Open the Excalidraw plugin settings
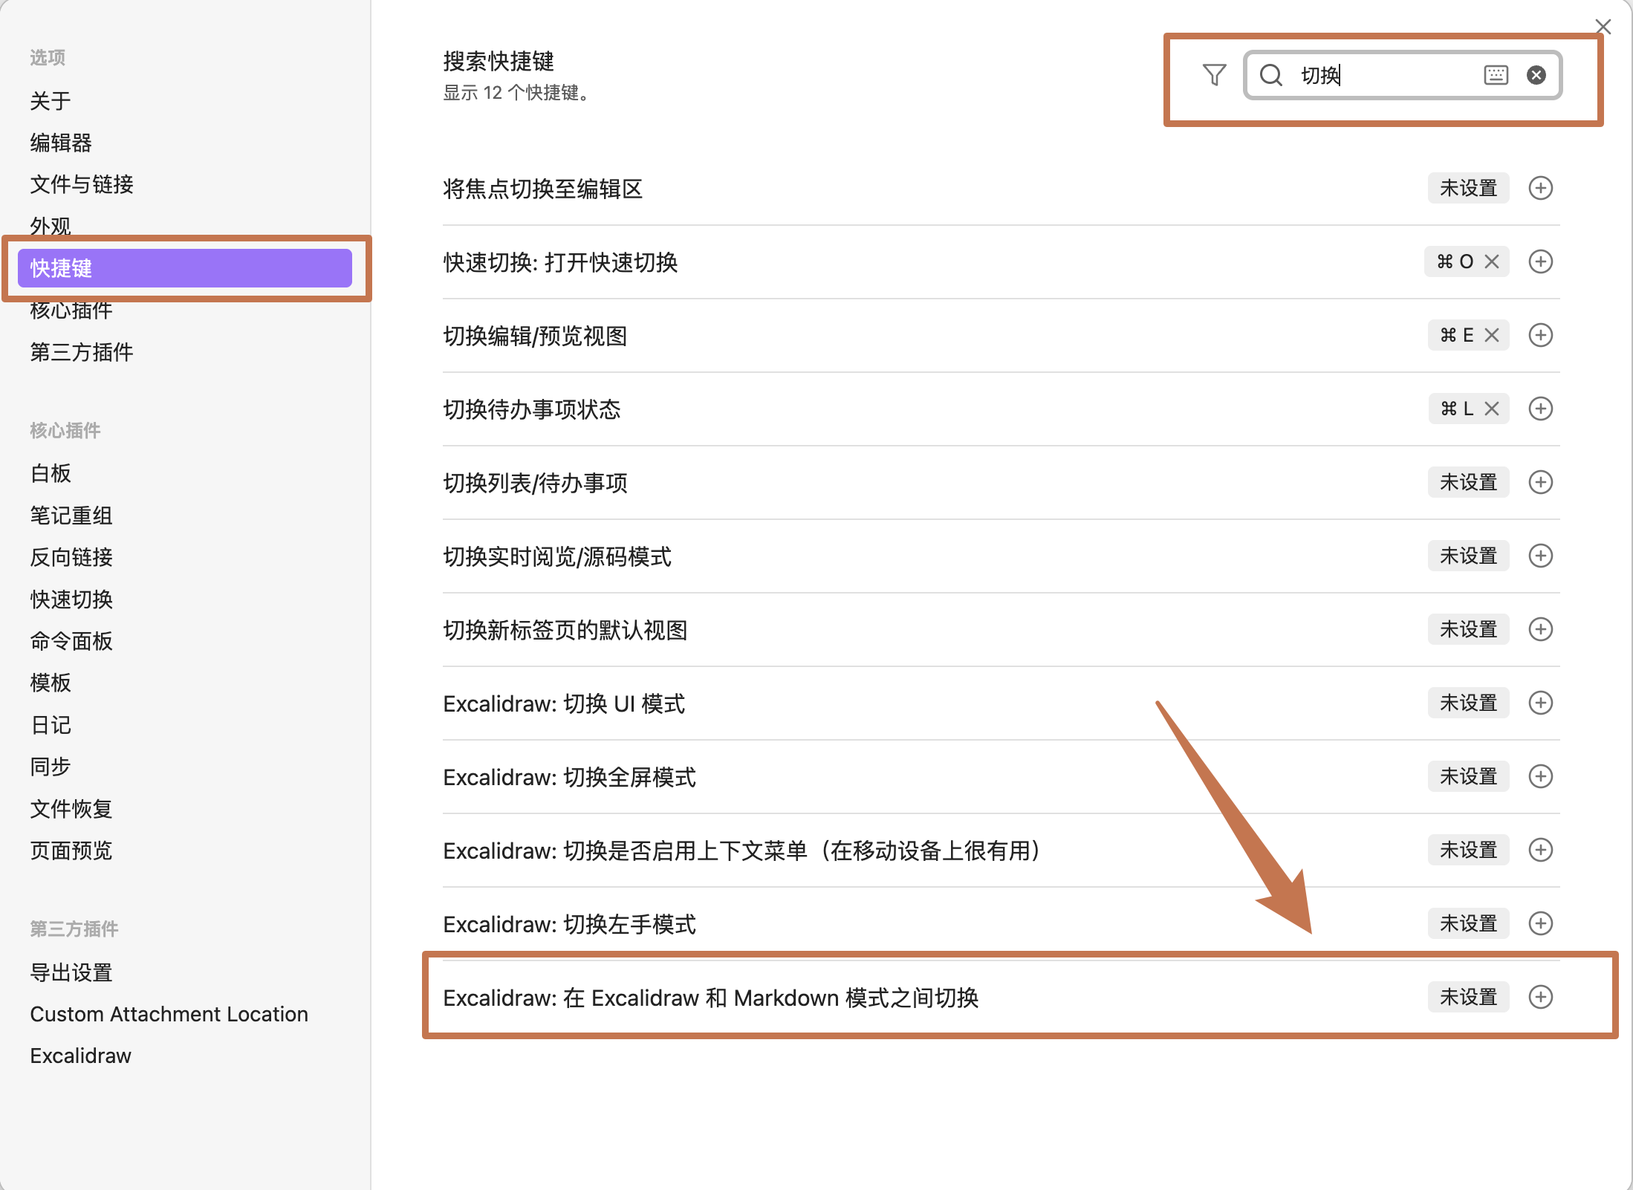This screenshot has height=1190, width=1633. click(x=80, y=1056)
